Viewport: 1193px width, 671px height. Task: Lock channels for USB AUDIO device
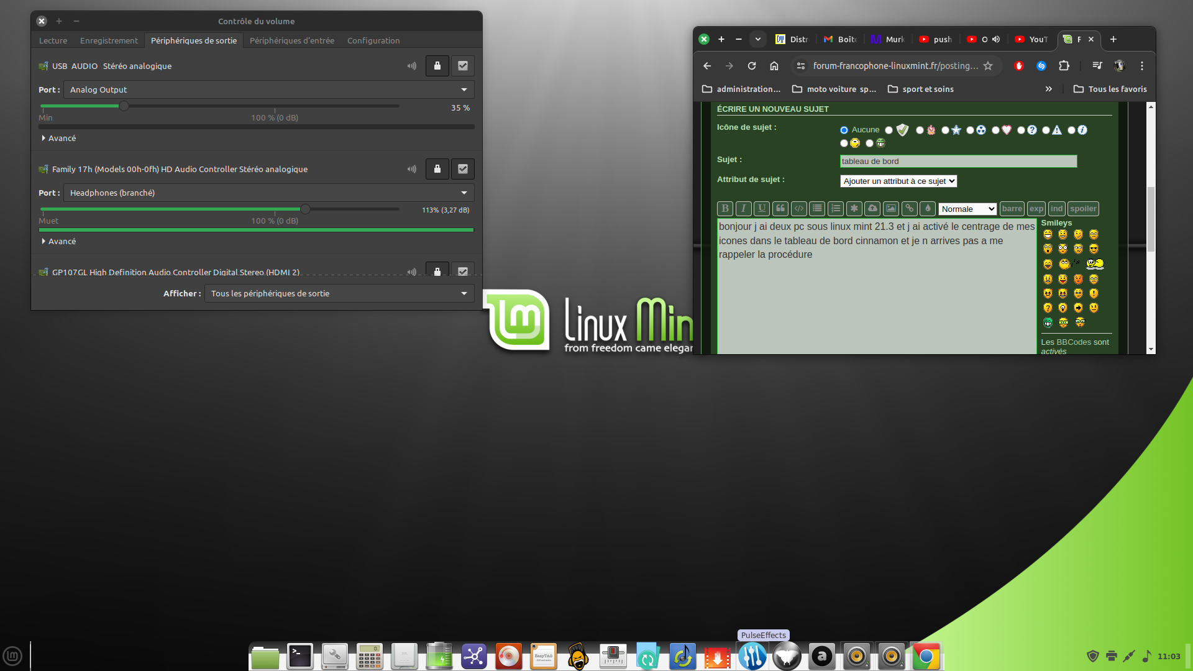(x=437, y=66)
